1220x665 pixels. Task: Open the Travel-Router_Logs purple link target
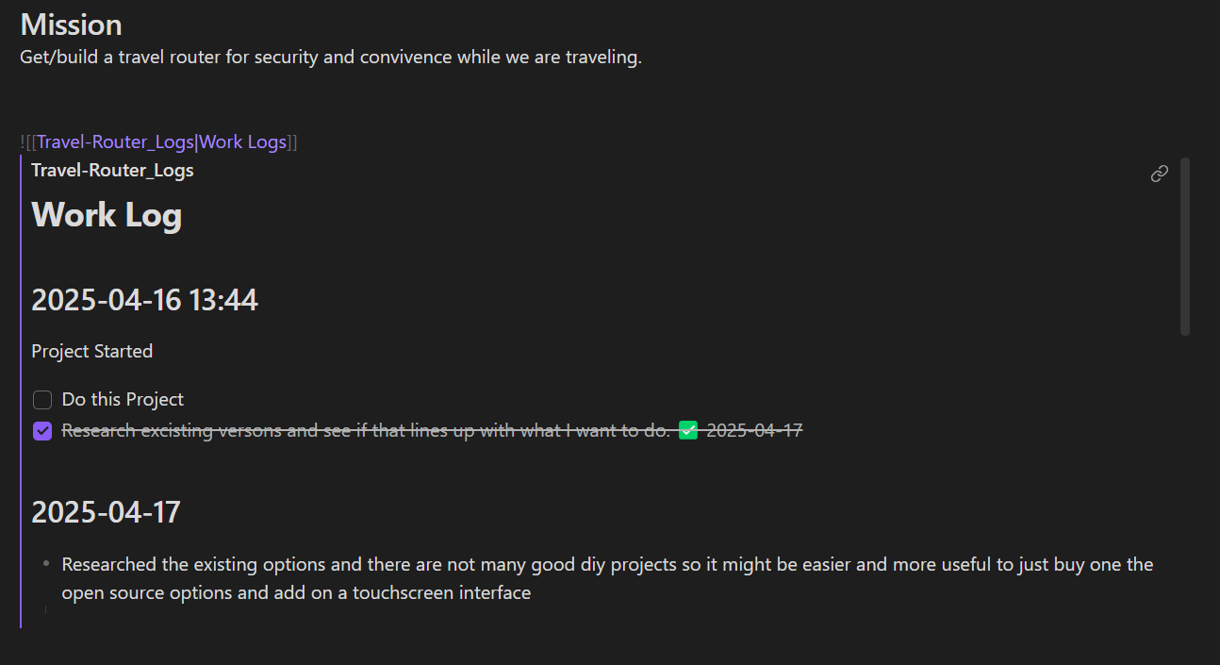coord(115,142)
